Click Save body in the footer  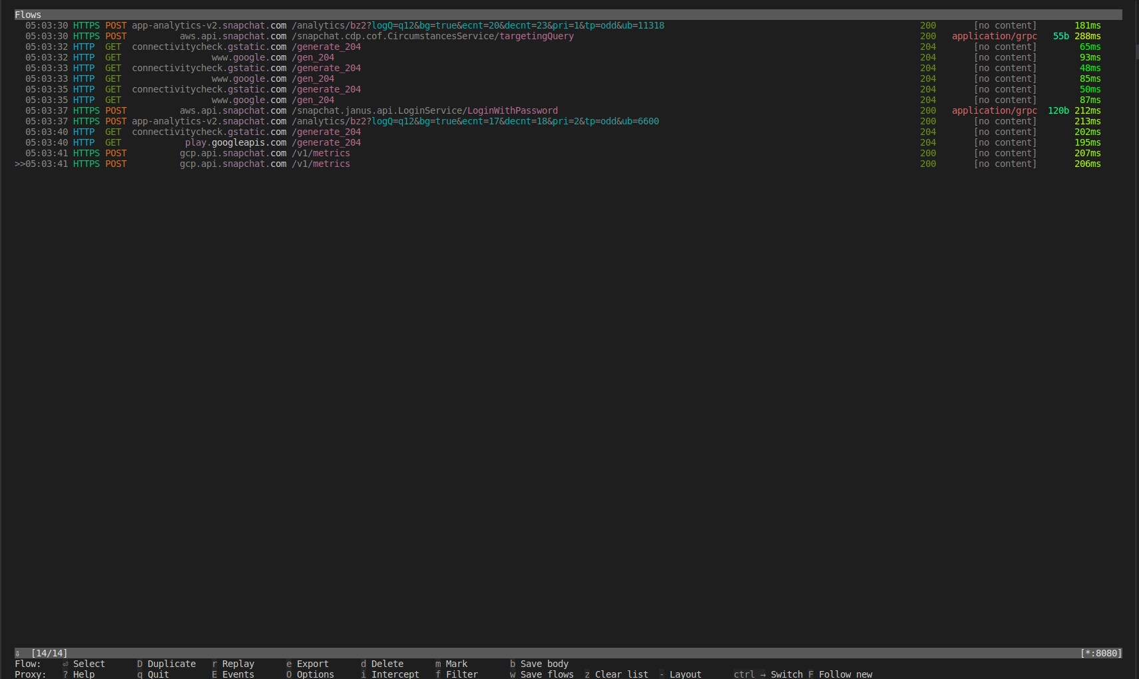pyautogui.click(x=544, y=664)
